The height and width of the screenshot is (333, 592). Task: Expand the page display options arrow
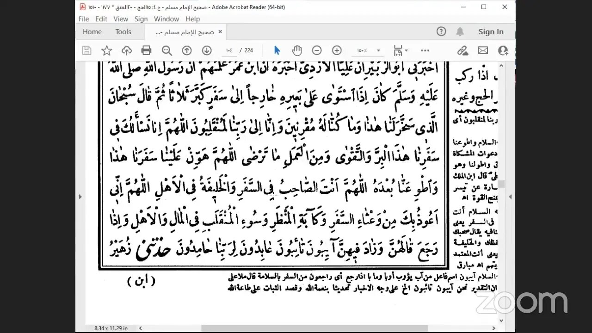click(407, 50)
